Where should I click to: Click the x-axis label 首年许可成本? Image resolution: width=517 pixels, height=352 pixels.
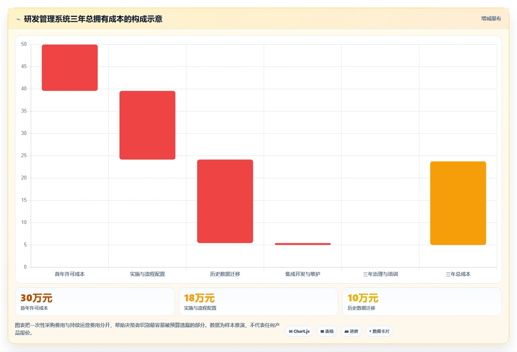70,274
